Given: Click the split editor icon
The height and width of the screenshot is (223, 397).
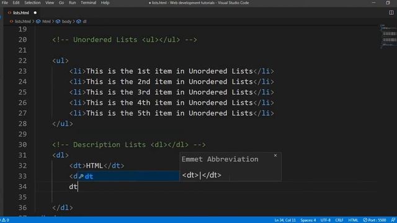Looking at the screenshot, I should click(x=391, y=12).
